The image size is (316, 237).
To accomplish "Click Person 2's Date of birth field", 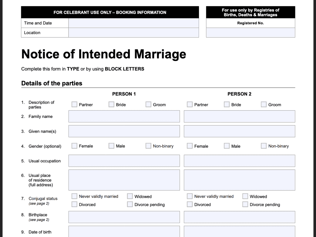I will [x=239, y=232].
